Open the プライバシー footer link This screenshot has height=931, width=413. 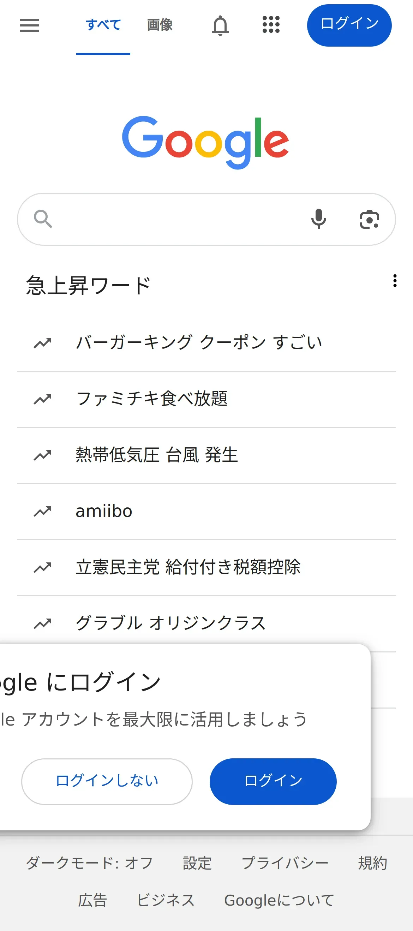point(285,863)
